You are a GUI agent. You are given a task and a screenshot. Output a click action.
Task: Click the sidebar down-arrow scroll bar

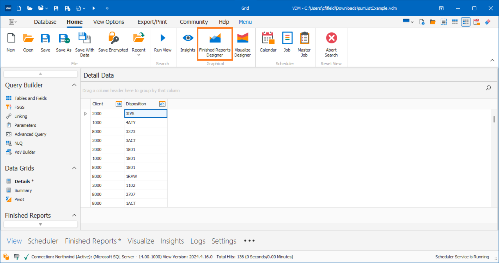click(x=41, y=224)
